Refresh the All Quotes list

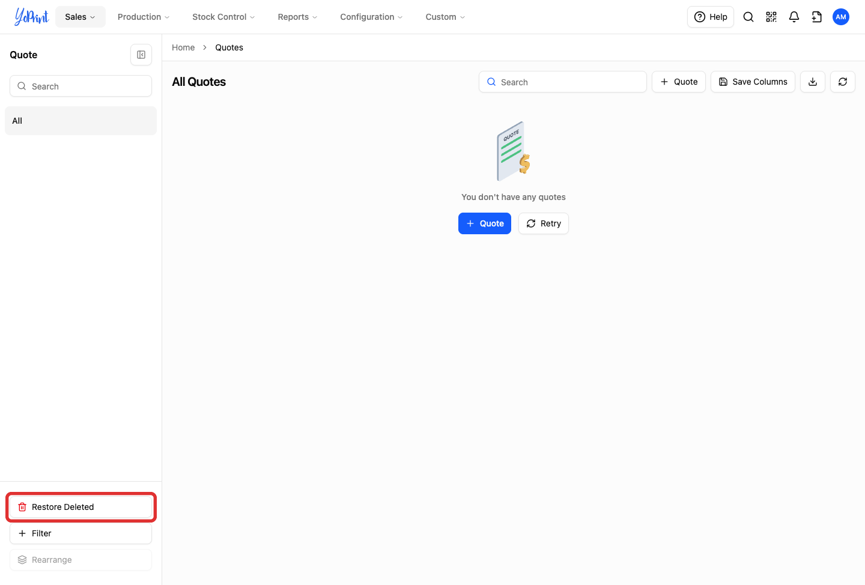(x=843, y=82)
